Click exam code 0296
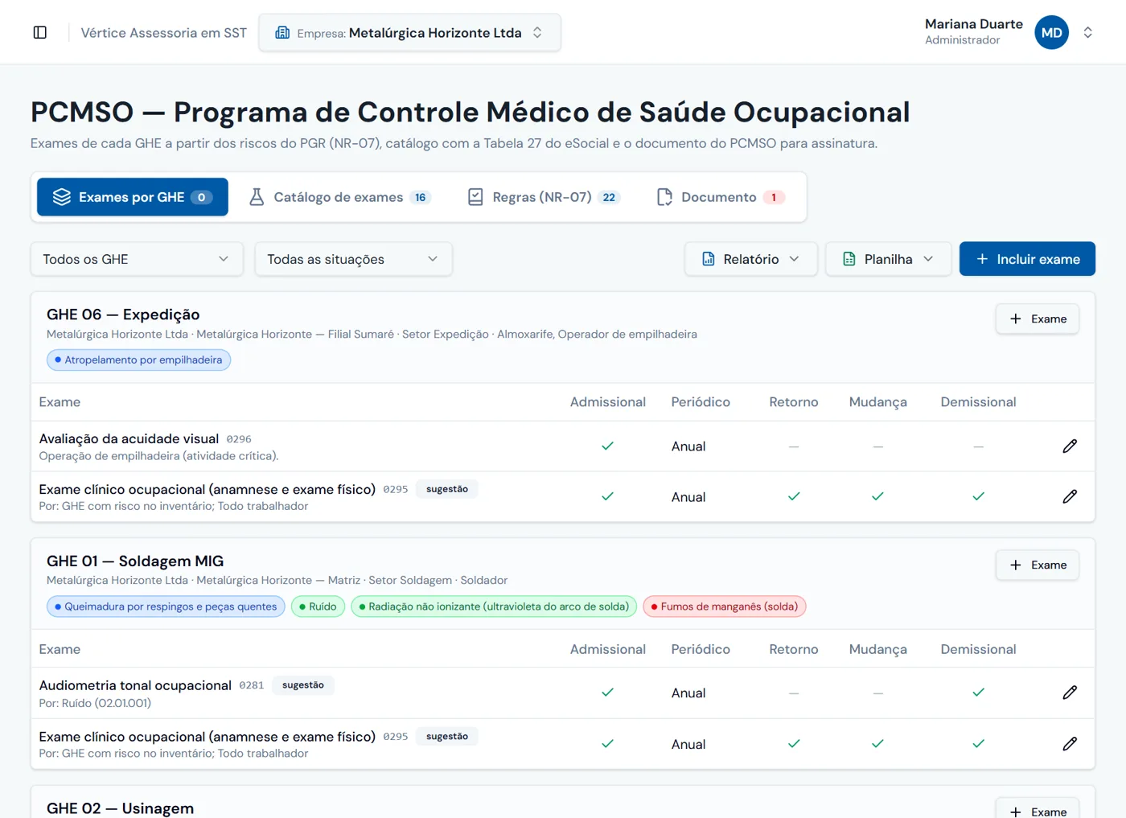Screen dimensions: 1126x818 (x=239, y=439)
